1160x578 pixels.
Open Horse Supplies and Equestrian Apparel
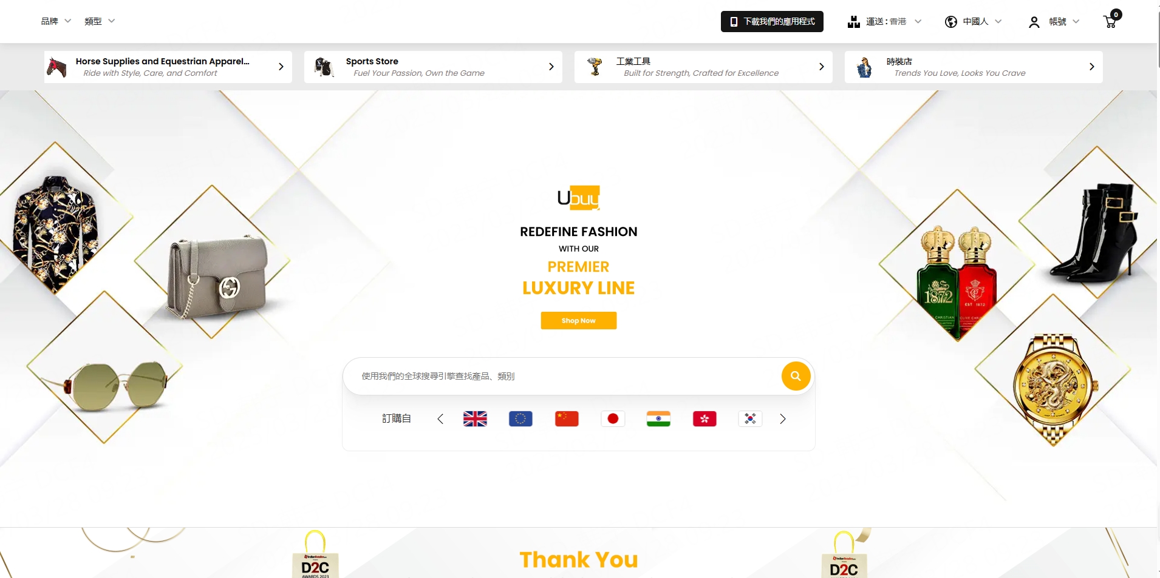coord(168,67)
